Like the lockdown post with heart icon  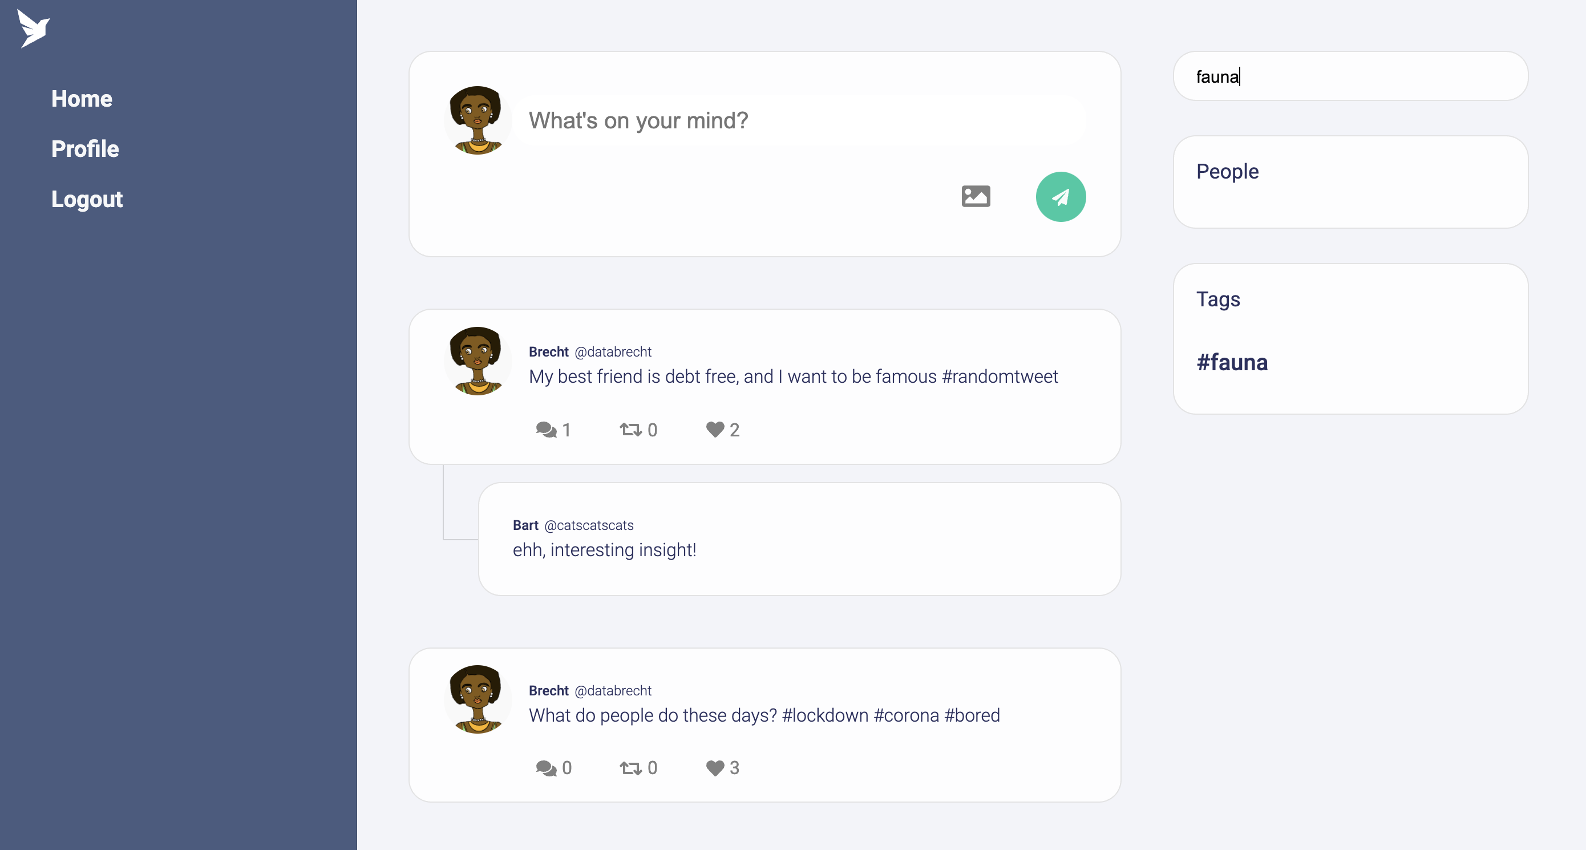click(x=714, y=767)
